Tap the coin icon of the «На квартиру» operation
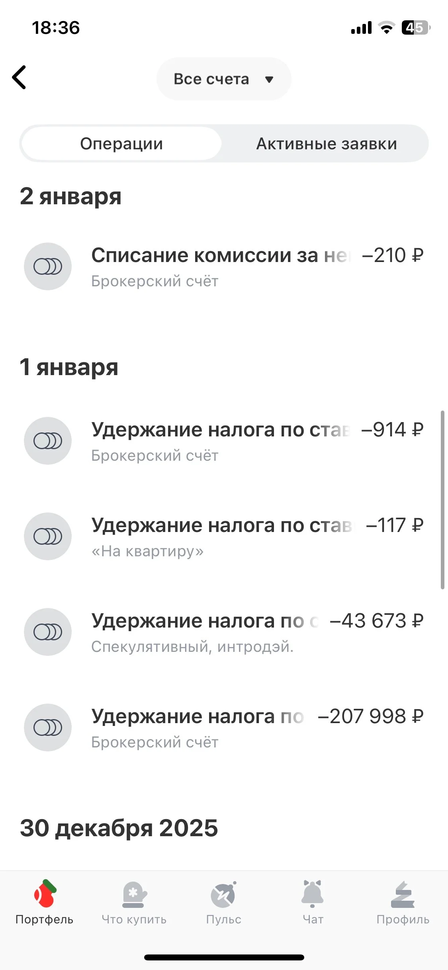448x970 pixels. [x=48, y=536]
